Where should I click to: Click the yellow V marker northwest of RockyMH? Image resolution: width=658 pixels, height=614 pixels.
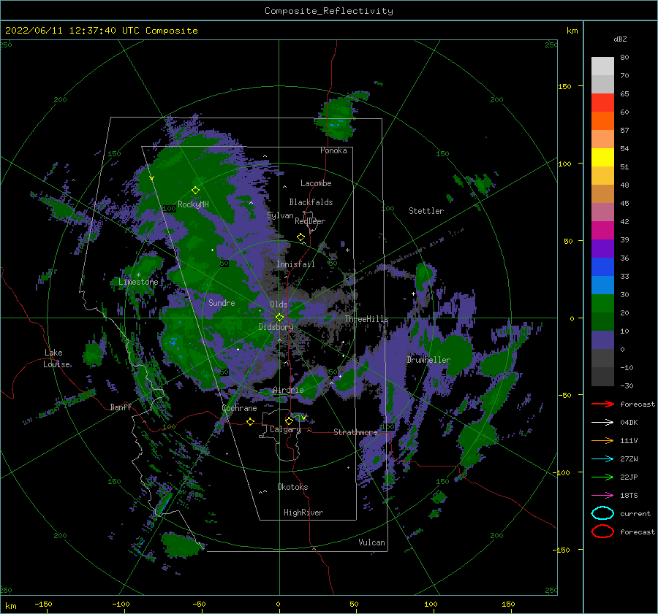(x=152, y=179)
